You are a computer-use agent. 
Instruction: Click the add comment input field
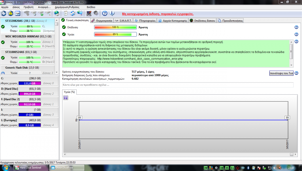pos(178,85)
